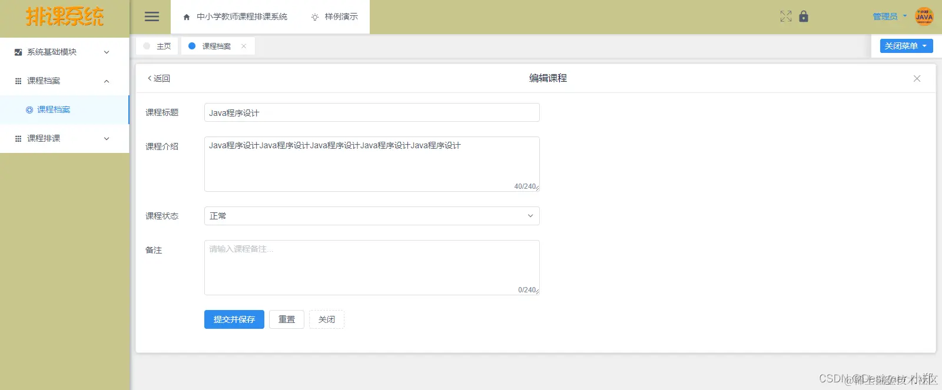Click the icon beside 课程档案 submenu item
Screen dimensions: 942x390
(29, 110)
